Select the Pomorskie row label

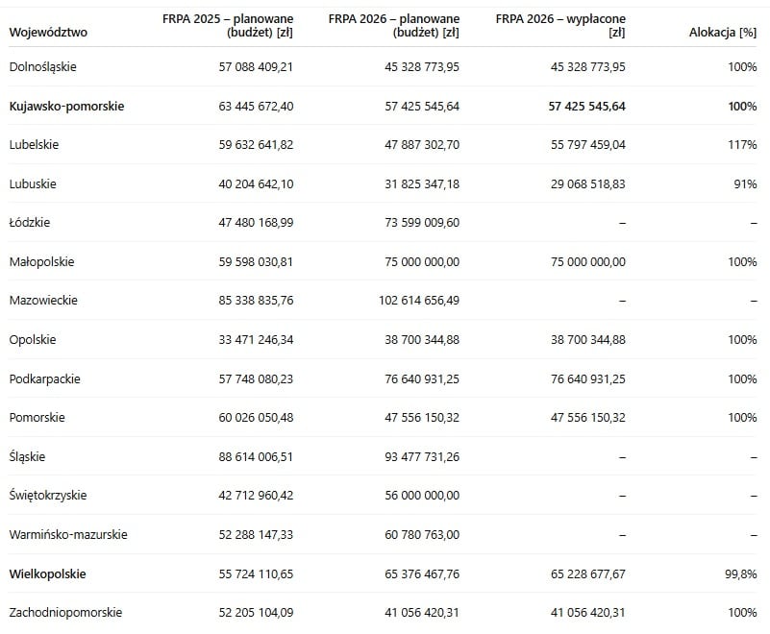(x=37, y=418)
